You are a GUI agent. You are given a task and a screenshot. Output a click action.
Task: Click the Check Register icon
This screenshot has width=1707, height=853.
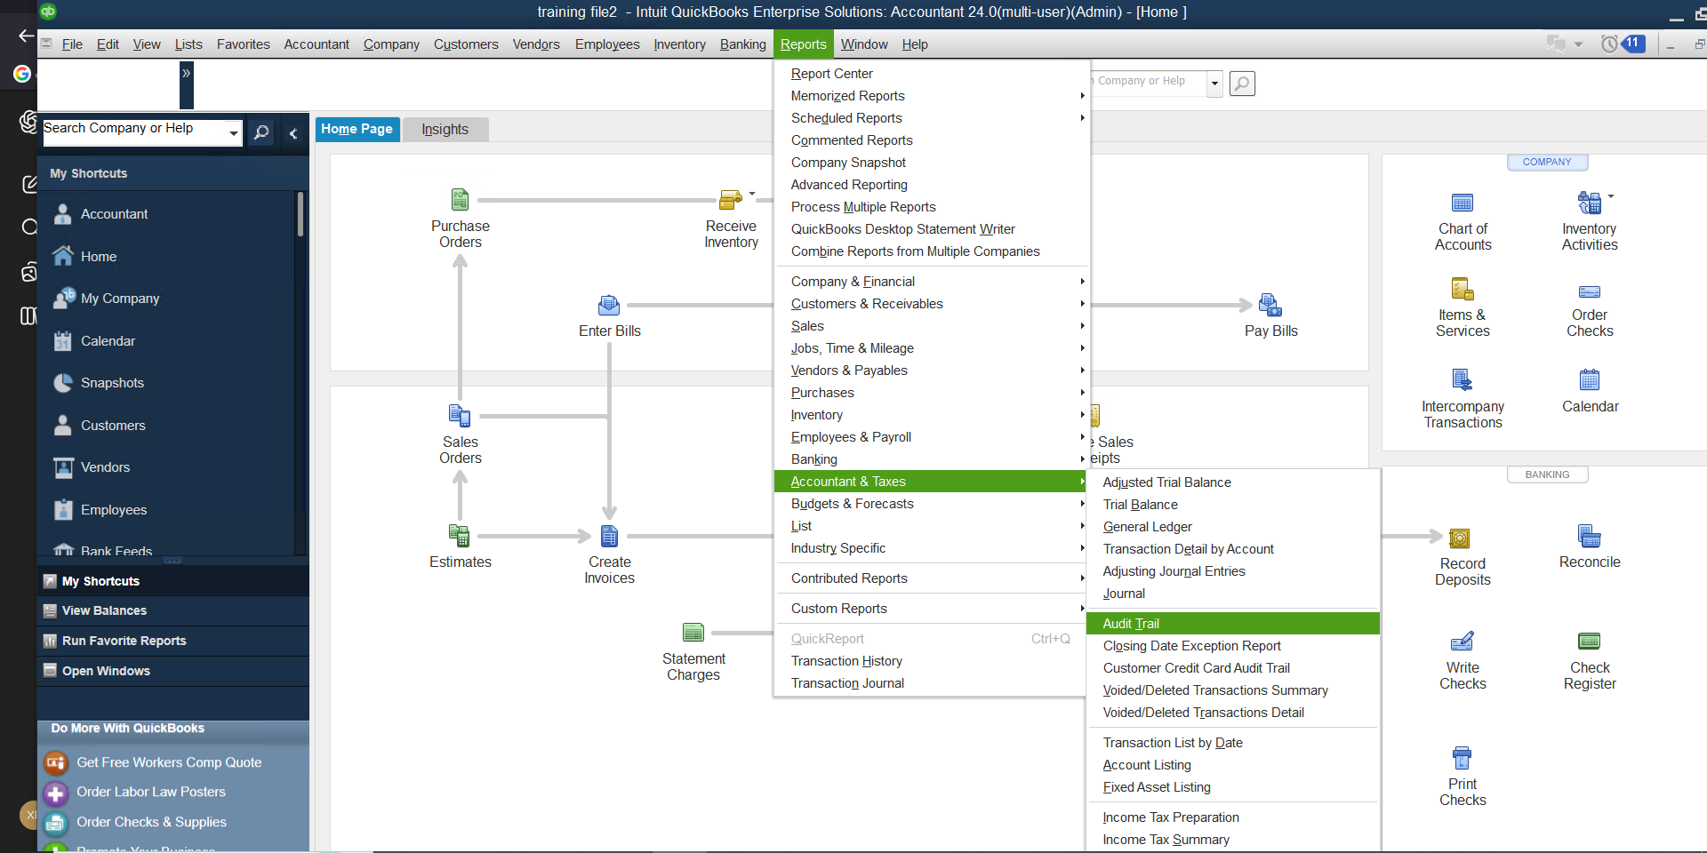1590,642
